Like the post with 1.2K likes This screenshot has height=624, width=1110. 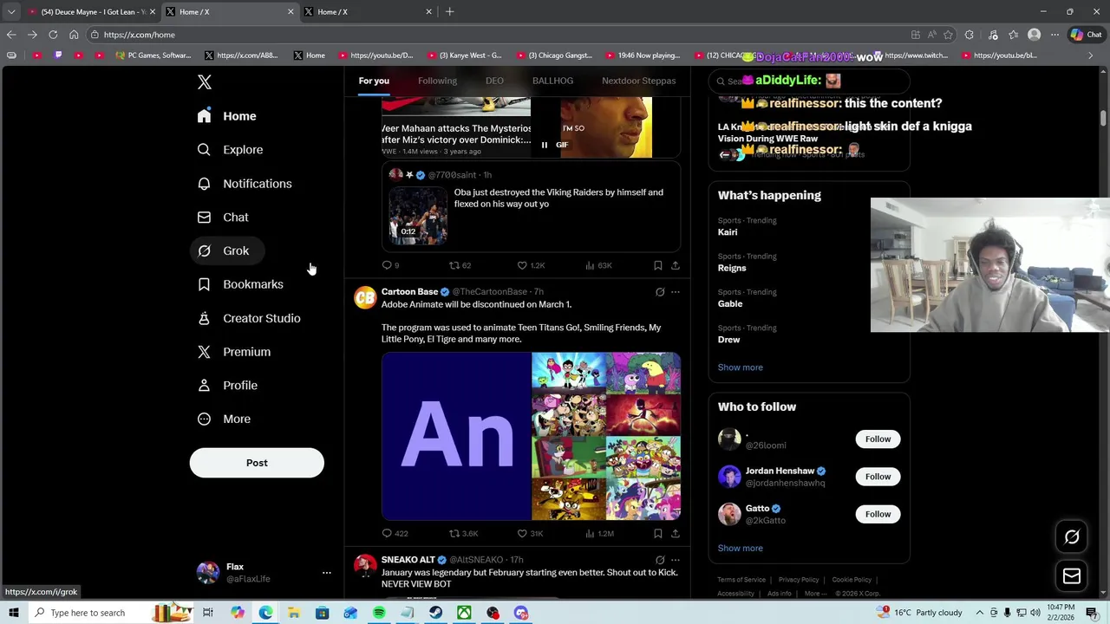(531, 265)
